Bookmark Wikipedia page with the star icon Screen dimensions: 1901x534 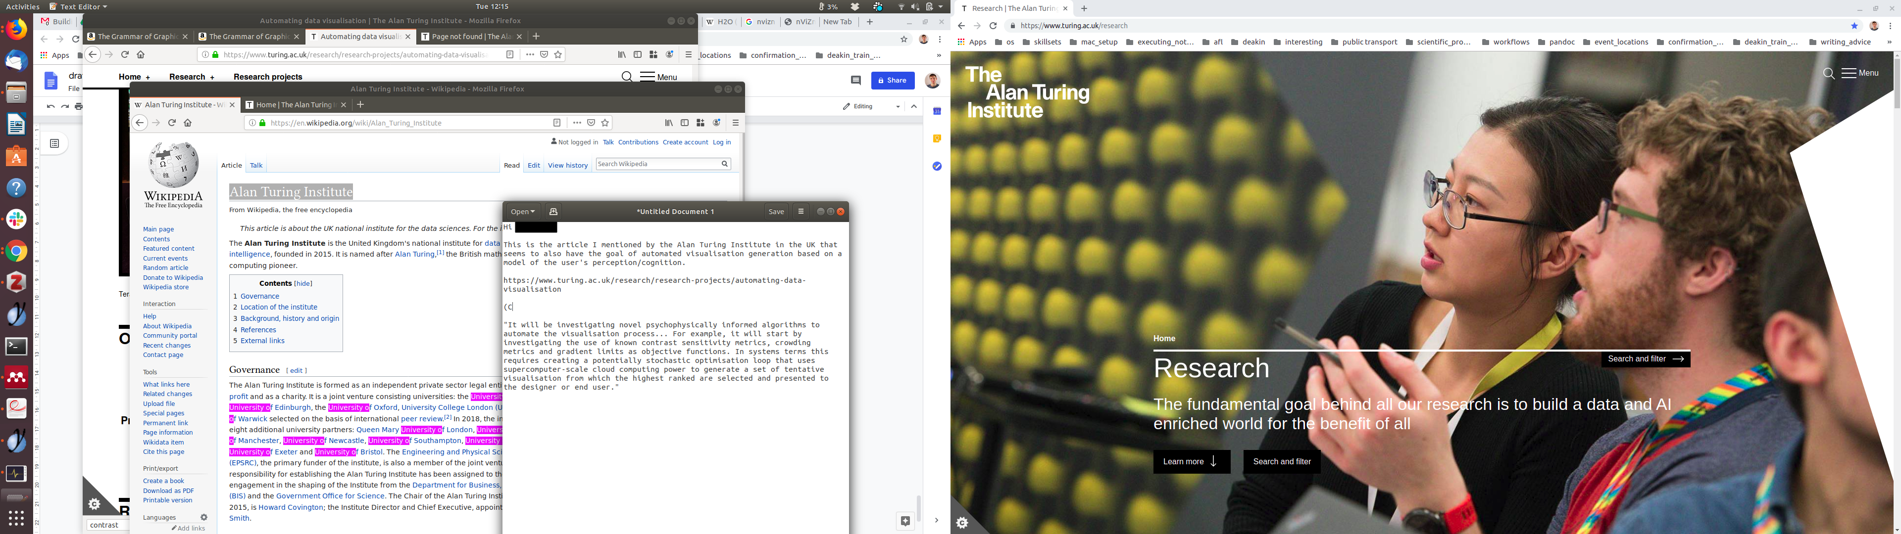[x=605, y=123]
